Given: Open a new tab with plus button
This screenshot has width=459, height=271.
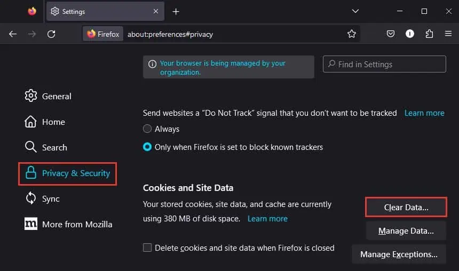Looking at the screenshot, I should click(x=176, y=11).
